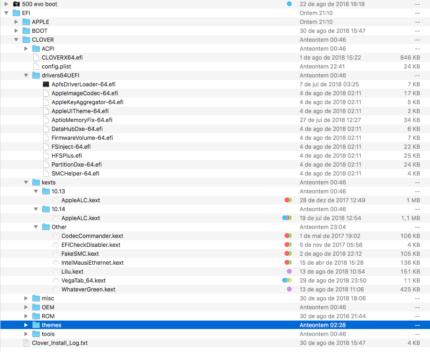Click the 425 KB size of WhateverGreen.kext
The height and width of the screenshot is (352, 430).
(410, 290)
